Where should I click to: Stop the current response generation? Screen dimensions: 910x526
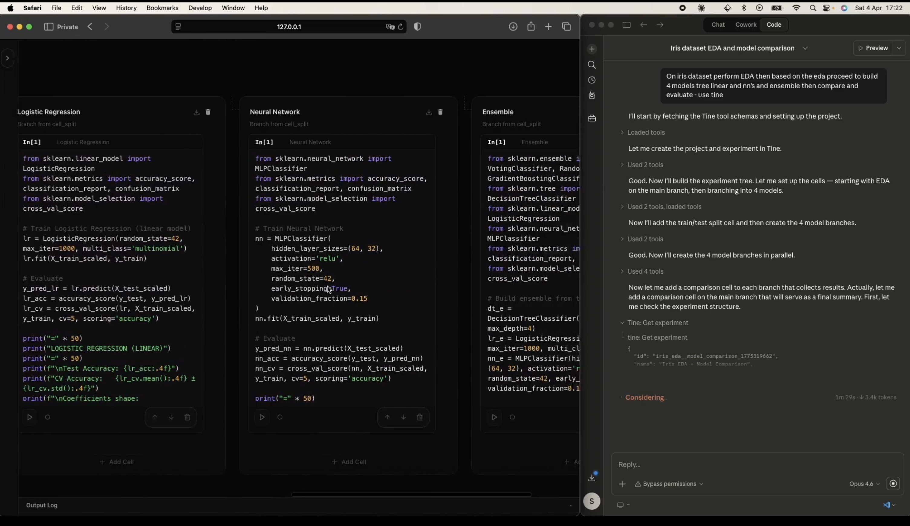coord(893,484)
